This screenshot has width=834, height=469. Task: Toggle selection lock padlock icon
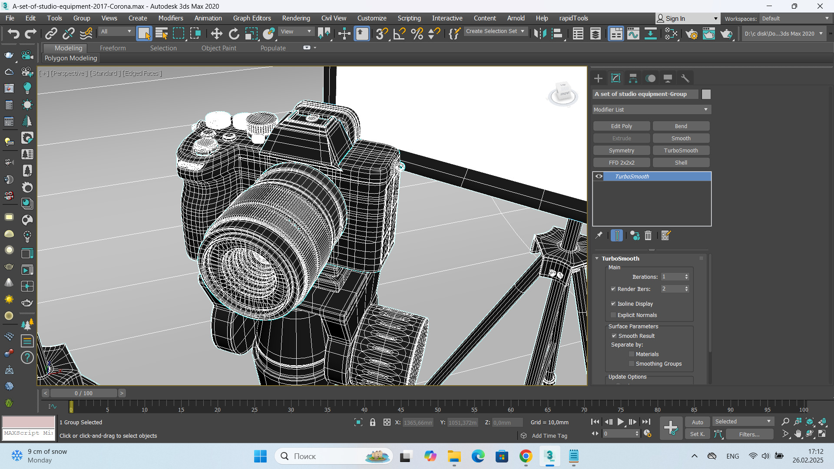[373, 422]
